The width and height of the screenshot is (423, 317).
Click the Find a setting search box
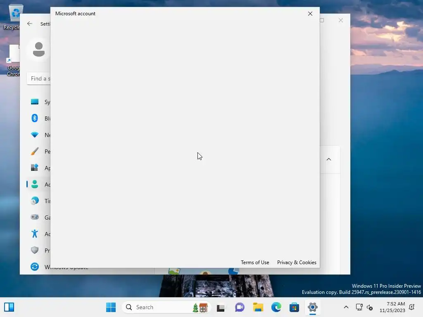pyautogui.click(x=38, y=78)
